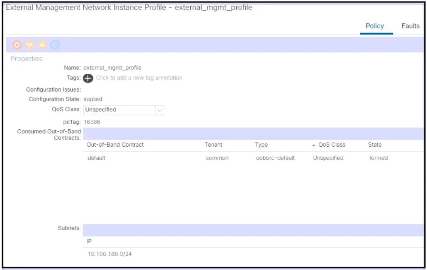Switch to the Policy tab
This screenshot has height=270, width=427.
click(x=375, y=26)
